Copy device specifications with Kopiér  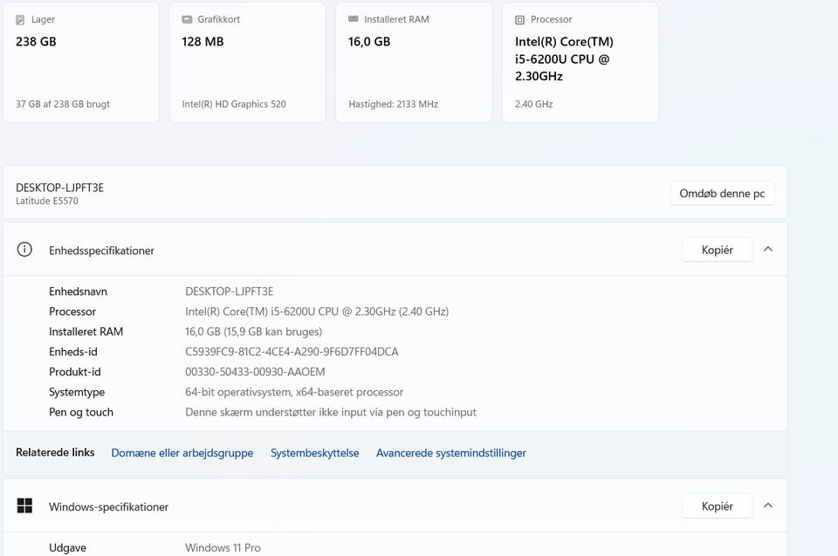(x=717, y=250)
